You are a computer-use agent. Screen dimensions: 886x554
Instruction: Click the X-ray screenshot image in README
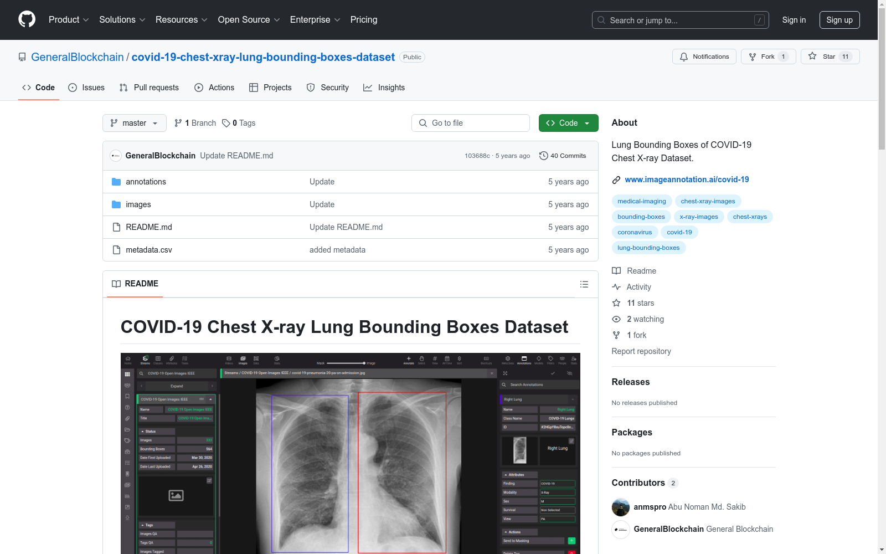click(351, 453)
